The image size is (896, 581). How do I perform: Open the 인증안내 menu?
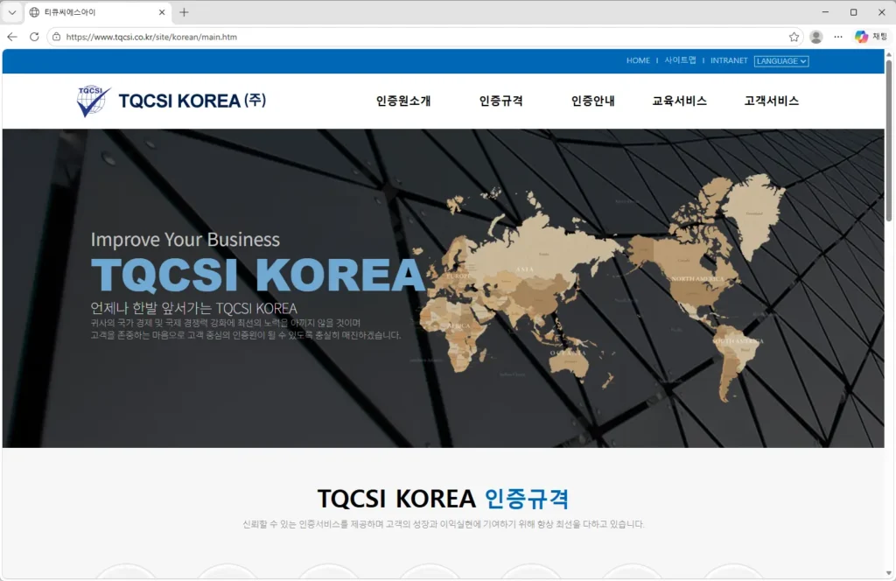click(x=592, y=101)
